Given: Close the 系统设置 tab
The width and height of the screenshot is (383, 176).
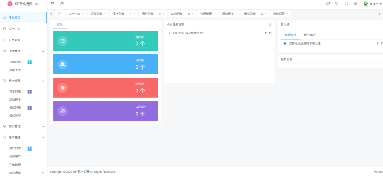Looking at the screenshot, I should point(288,14).
